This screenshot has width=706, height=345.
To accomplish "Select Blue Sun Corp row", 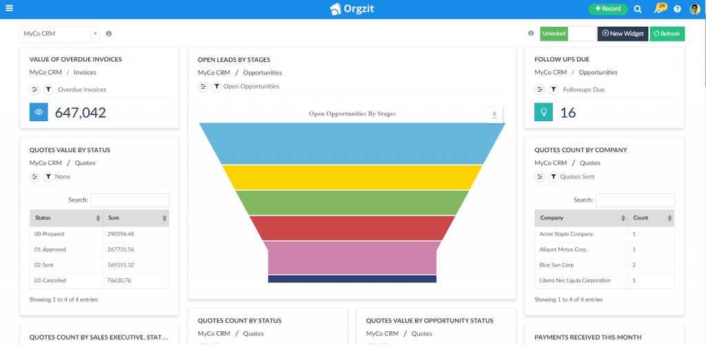I will [x=604, y=265].
